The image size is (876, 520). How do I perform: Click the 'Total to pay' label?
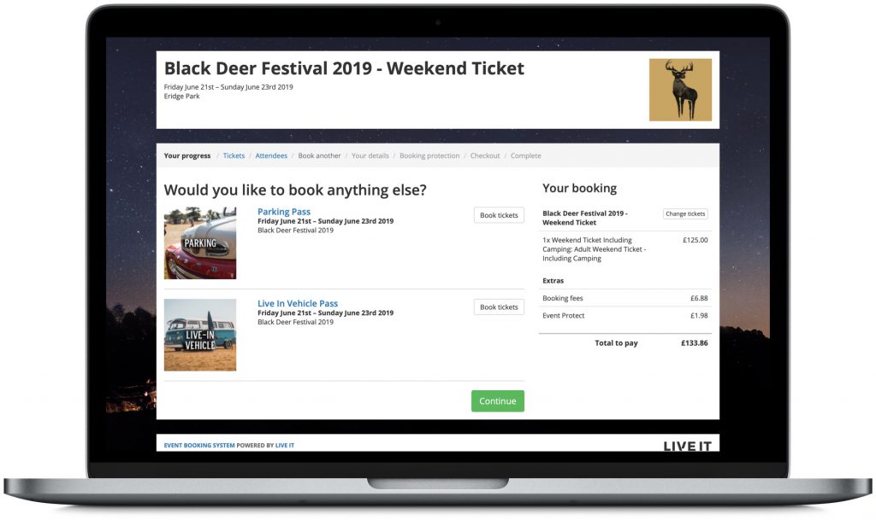[x=616, y=343]
